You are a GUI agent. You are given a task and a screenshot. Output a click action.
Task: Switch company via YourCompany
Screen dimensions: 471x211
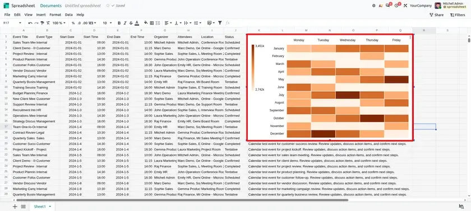click(x=421, y=6)
